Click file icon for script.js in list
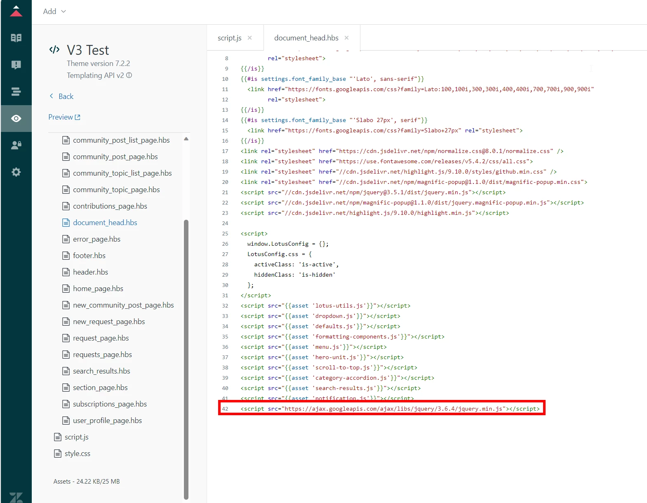This screenshot has width=647, height=503. pyautogui.click(x=57, y=437)
